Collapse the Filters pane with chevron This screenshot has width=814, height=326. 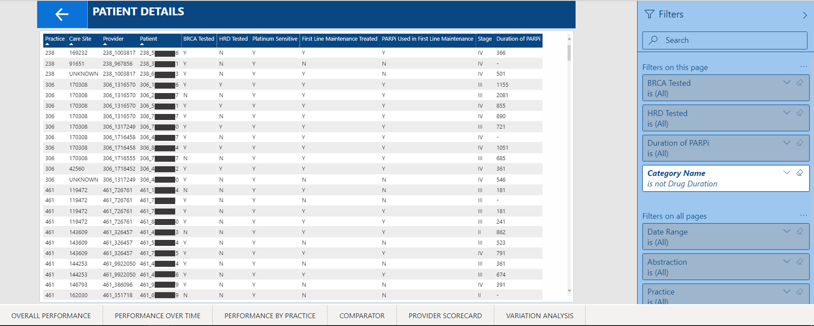coord(805,15)
